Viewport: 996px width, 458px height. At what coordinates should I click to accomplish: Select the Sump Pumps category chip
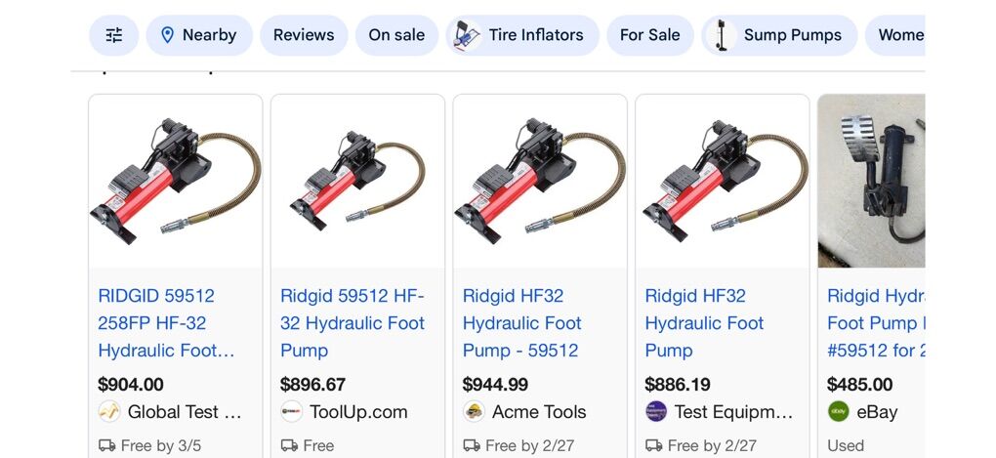click(792, 35)
